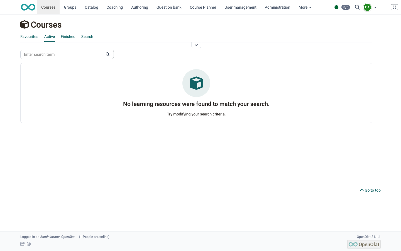
Task: Show Finished courses
Action: (68, 37)
